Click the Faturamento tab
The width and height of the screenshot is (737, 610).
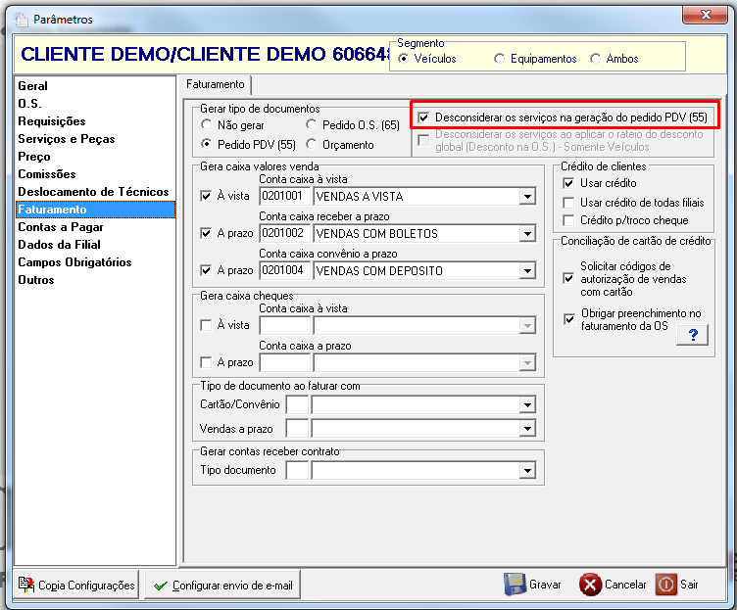click(216, 84)
